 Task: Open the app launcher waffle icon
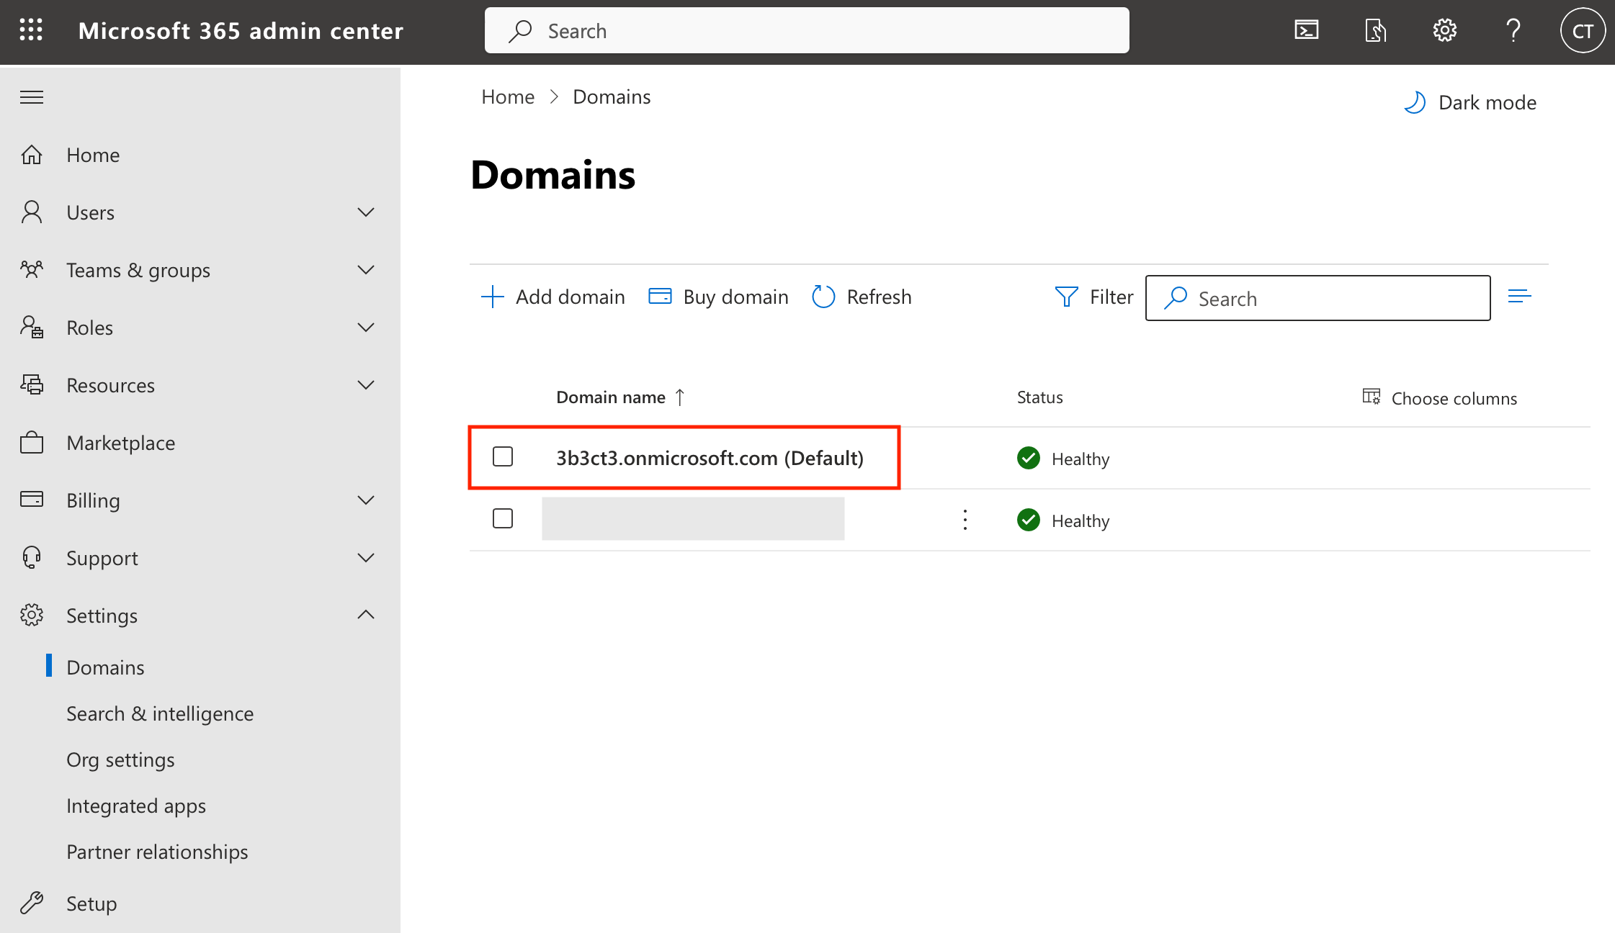(31, 30)
